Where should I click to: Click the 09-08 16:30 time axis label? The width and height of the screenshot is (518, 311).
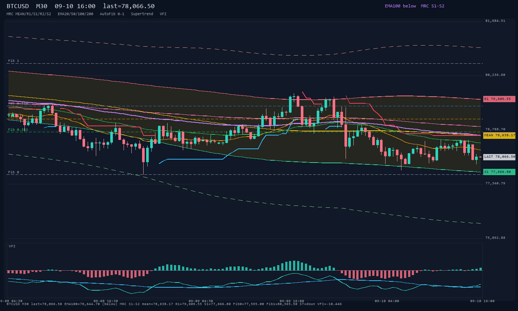[106, 301]
